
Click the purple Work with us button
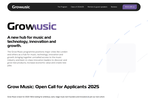pos(130,7)
